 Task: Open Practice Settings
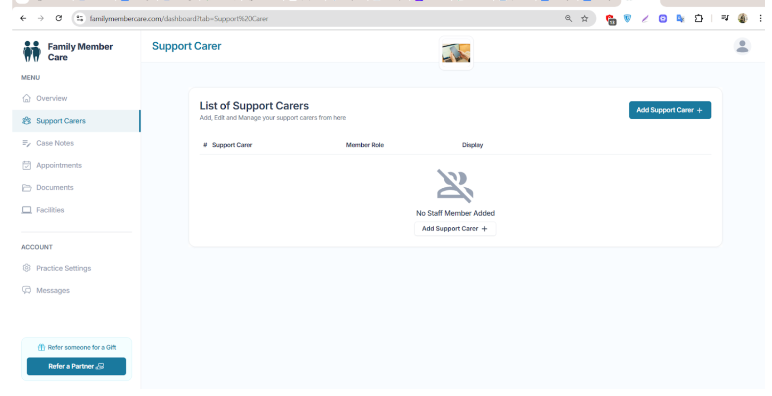pyautogui.click(x=63, y=269)
